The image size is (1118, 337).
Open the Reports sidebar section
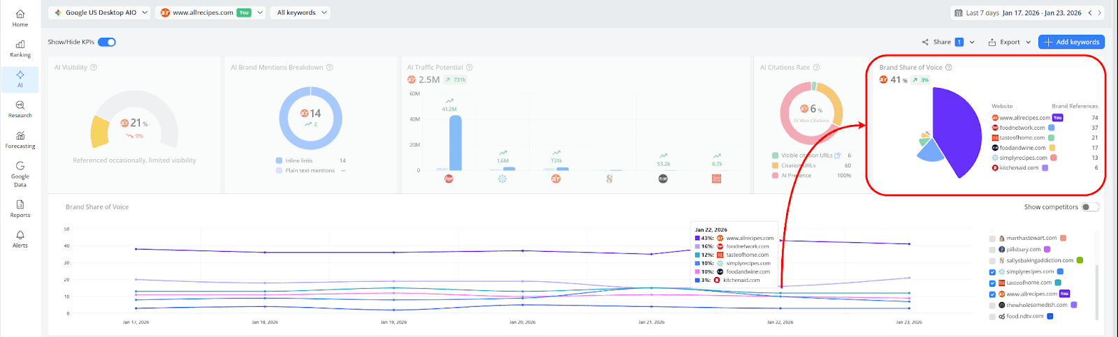(x=20, y=209)
